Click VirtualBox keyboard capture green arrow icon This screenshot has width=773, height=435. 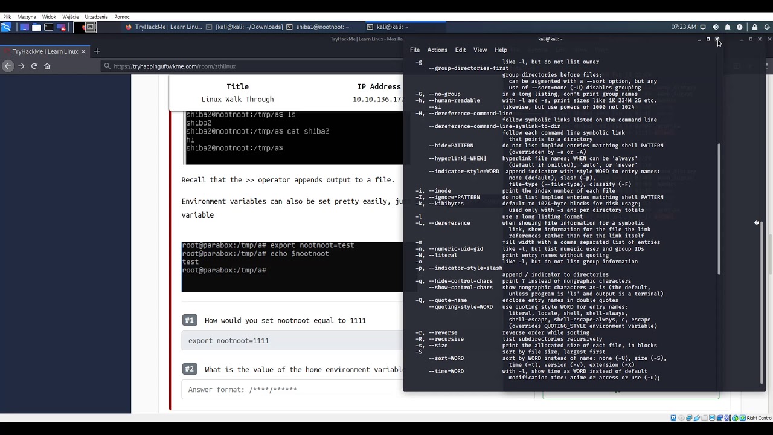click(x=743, y=418)
